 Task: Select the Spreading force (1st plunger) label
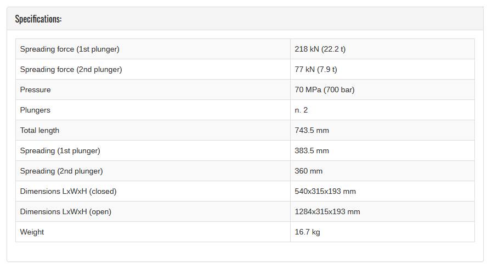70,49
